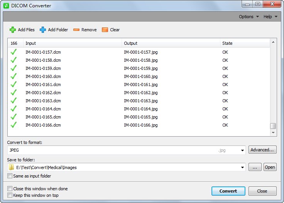Image resolution: width=284 pixels, height=203 pixels.
Task: Select input file name IM-0001-0165.dcm
Action: point(43,117)
